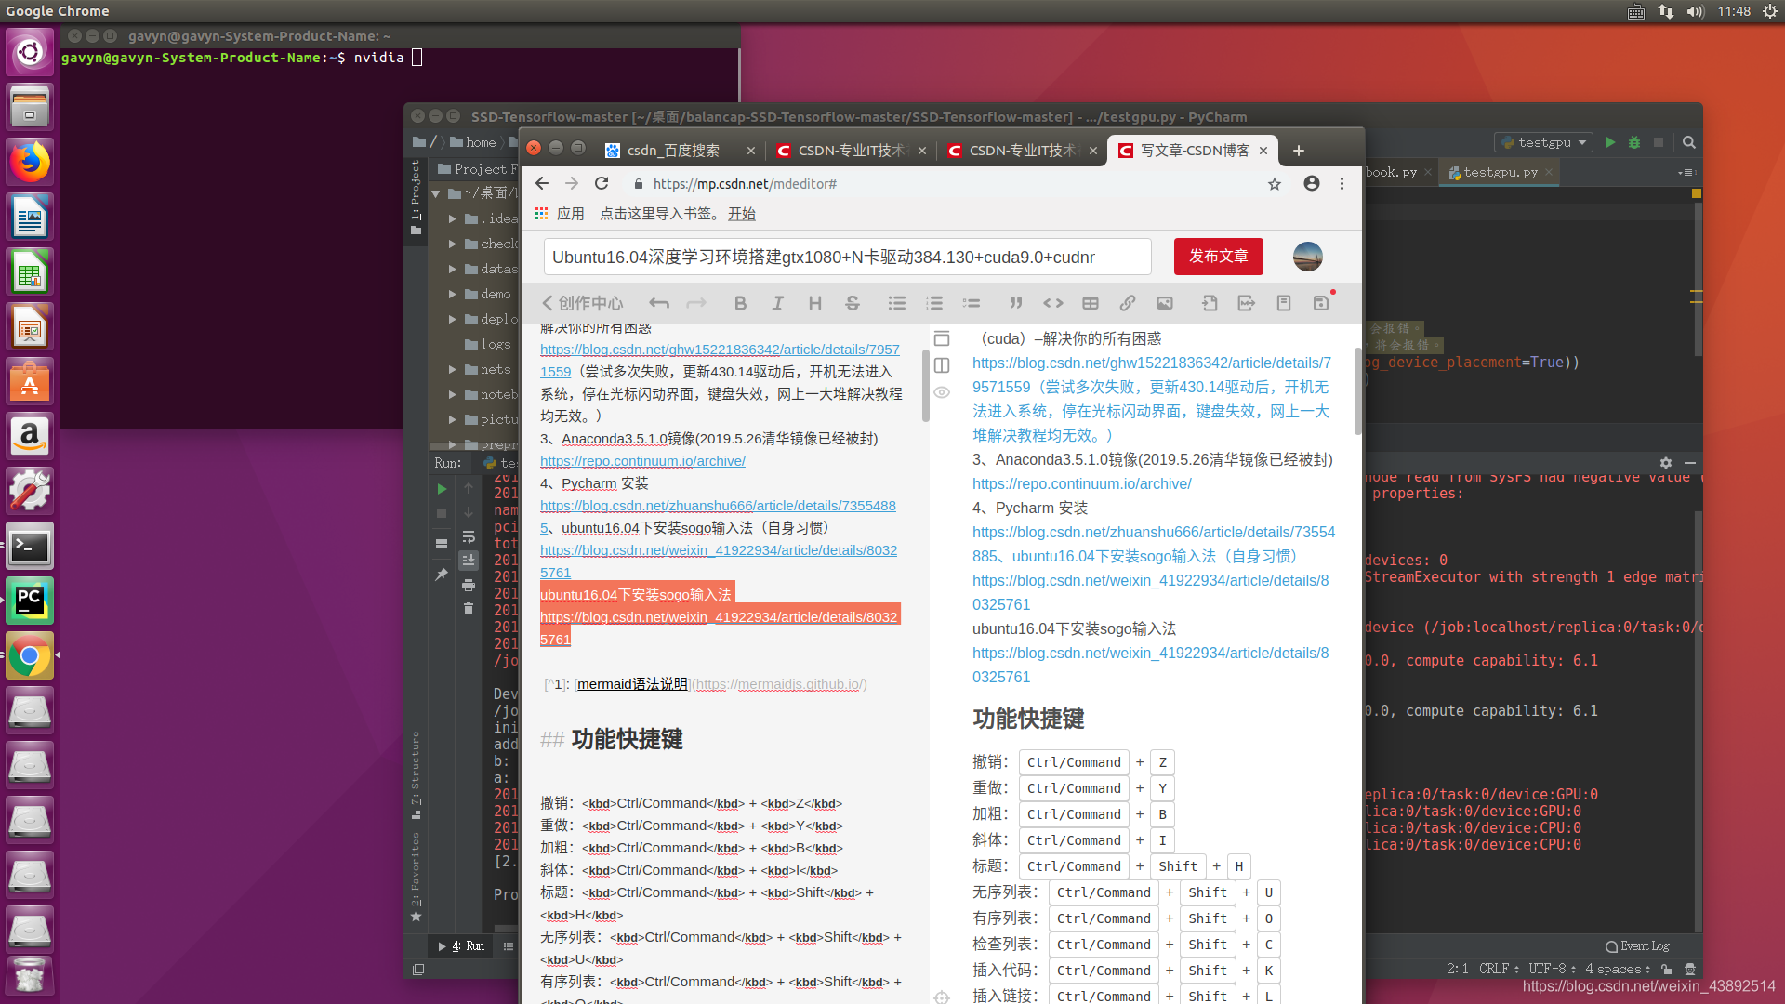
Task: Open the article templates page icon
Action: pos(1283,303)
